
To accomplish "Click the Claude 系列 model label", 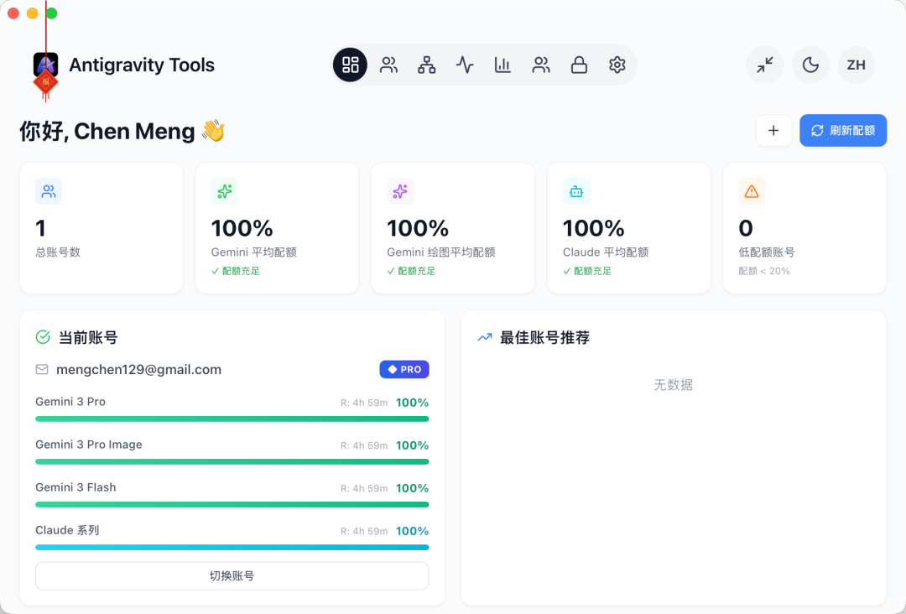I will 67,530.
